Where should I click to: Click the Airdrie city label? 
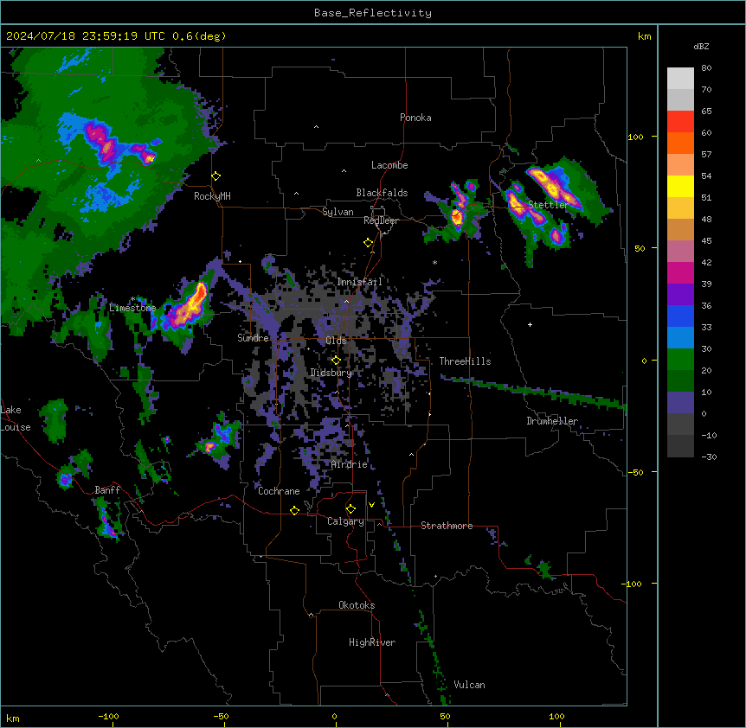click(349, 464)
